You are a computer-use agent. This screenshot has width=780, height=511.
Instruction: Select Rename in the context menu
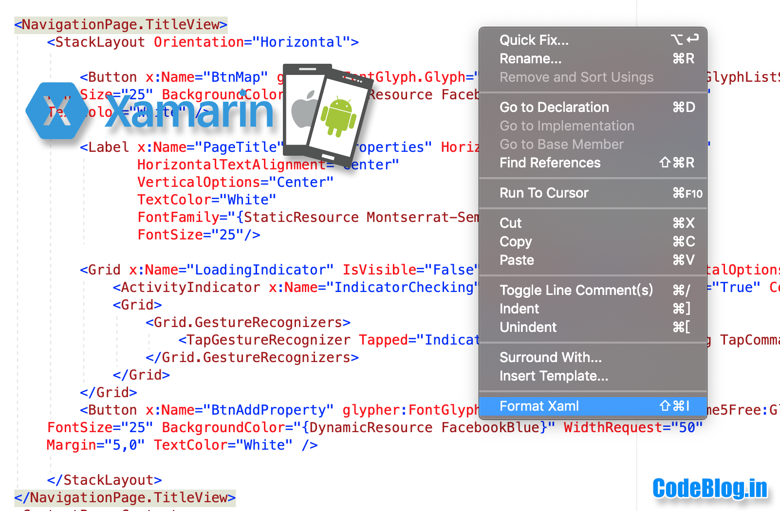click(530, 58)
